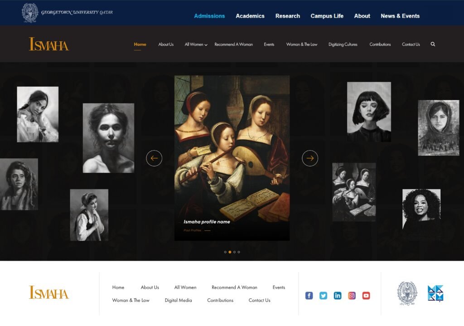Open the LinkedIn icon in footer

pos(338,296)
